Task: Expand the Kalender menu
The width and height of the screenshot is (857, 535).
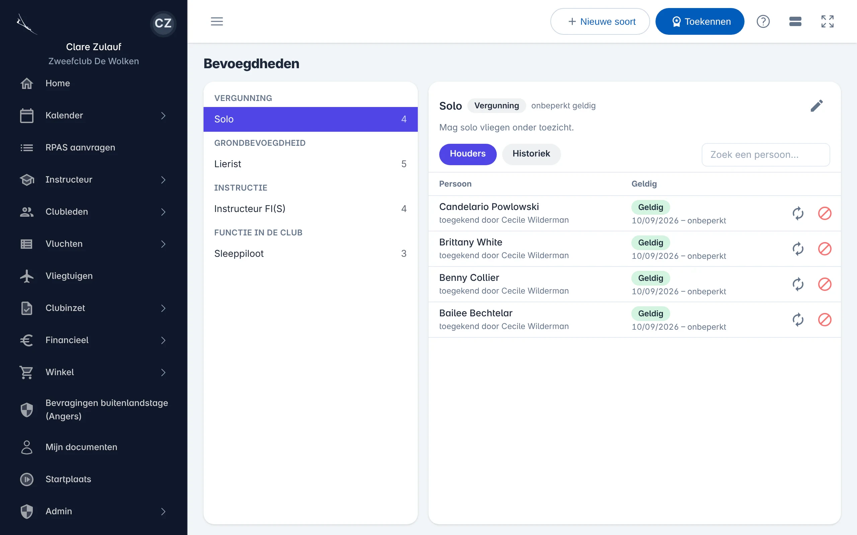Action: 93,115
